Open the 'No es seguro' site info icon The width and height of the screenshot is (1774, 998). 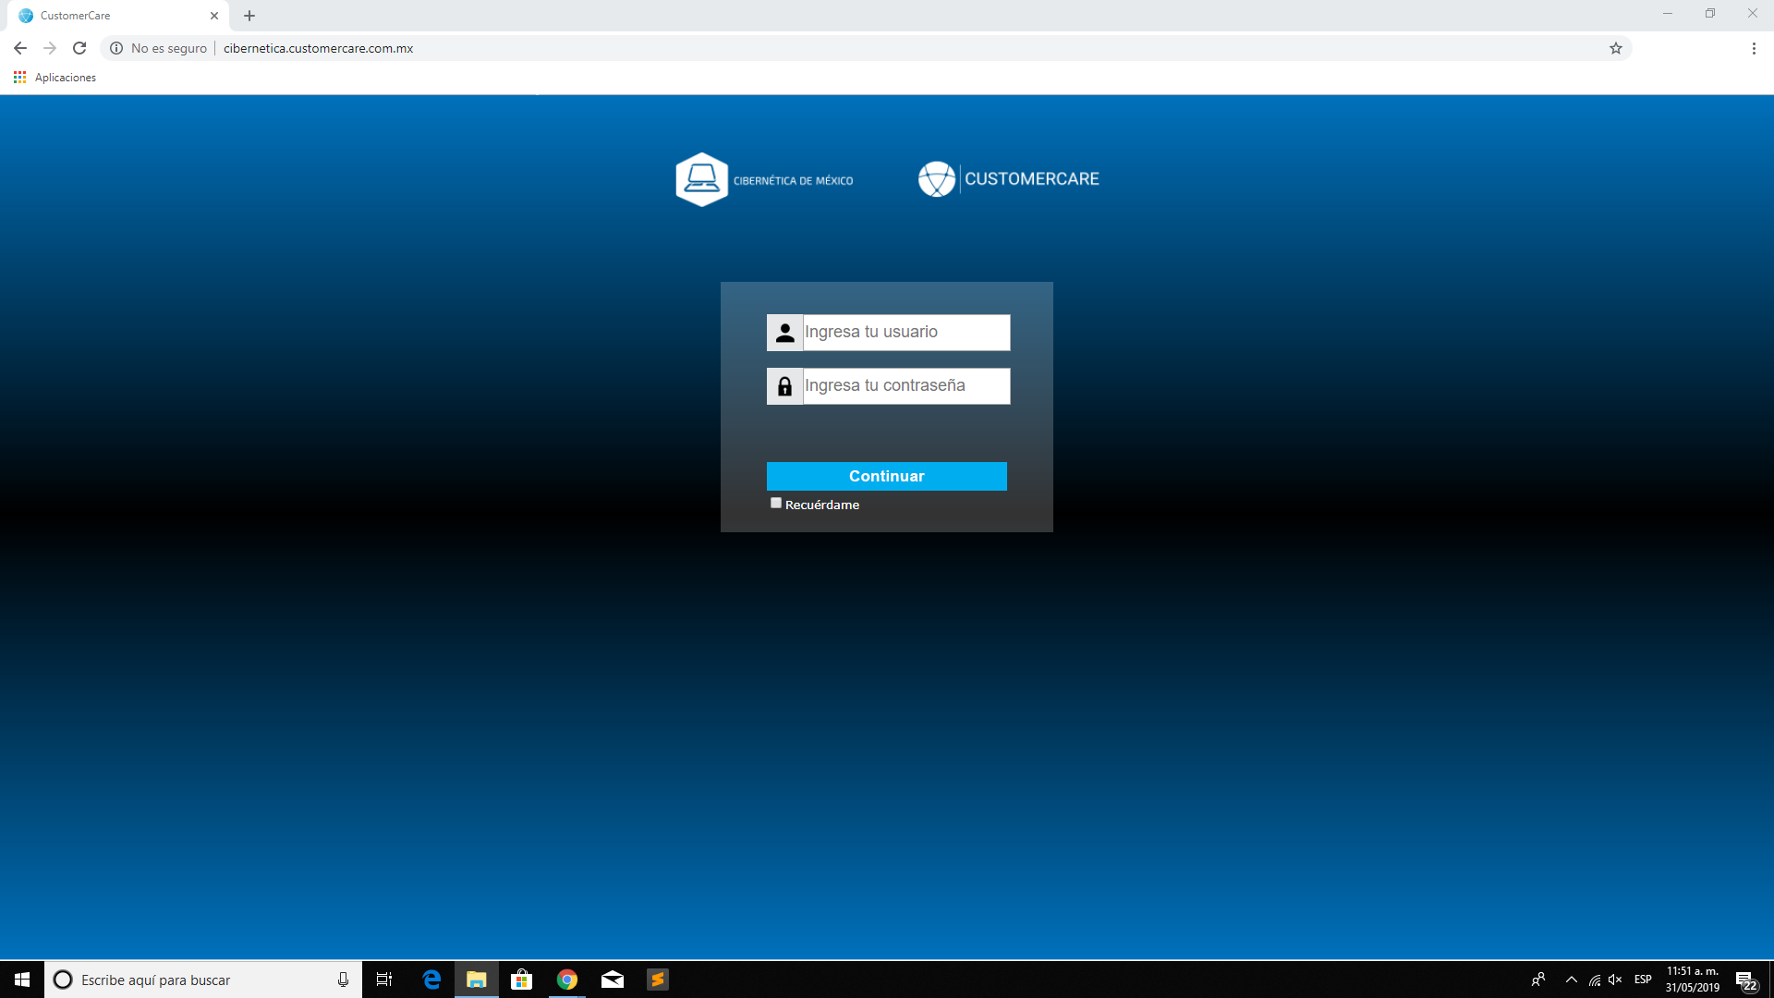tap(116, 48)
